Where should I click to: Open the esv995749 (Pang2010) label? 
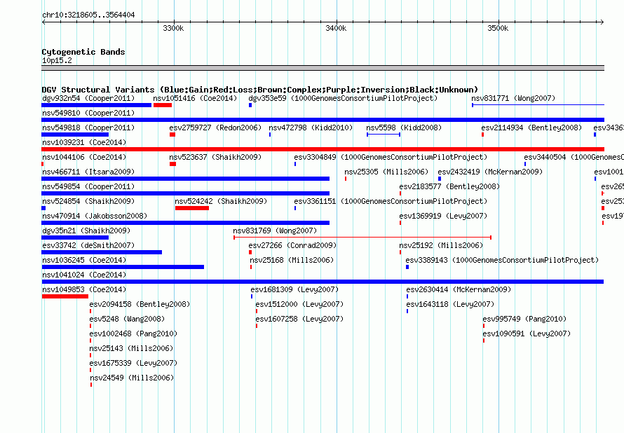tap(524, 319)
